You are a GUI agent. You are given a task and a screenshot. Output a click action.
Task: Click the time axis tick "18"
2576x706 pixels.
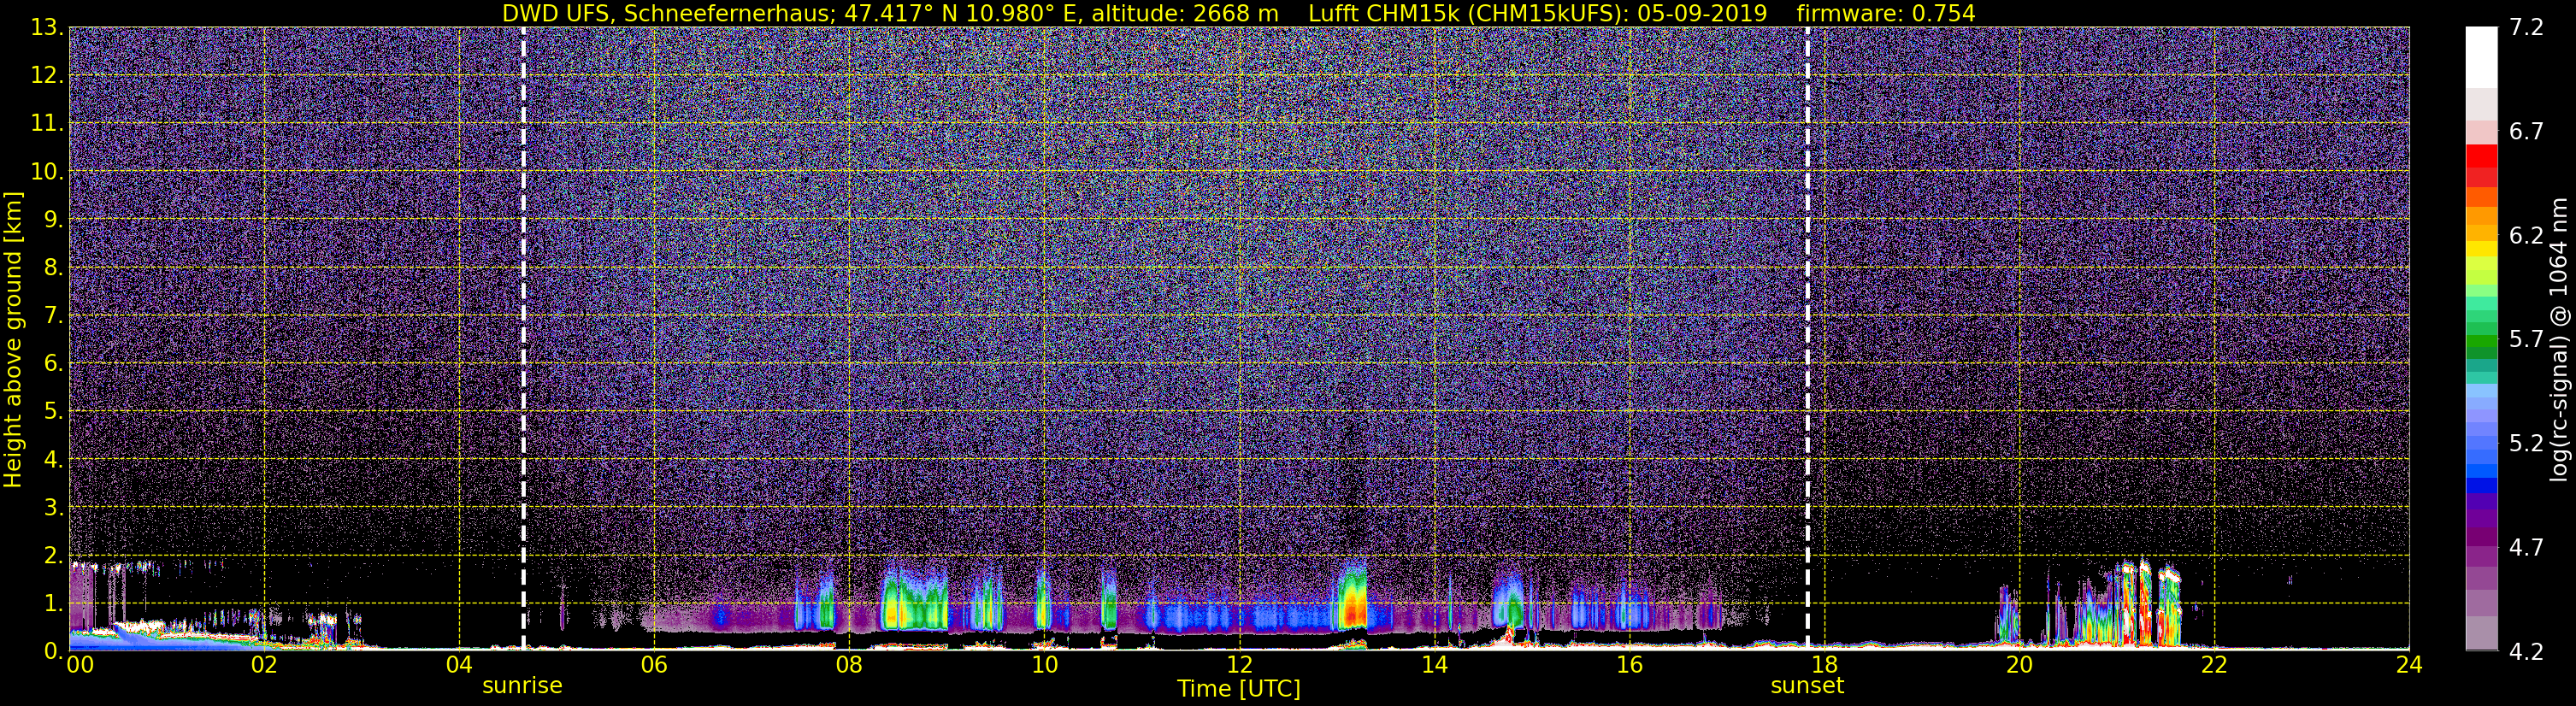pos(1824,665)
